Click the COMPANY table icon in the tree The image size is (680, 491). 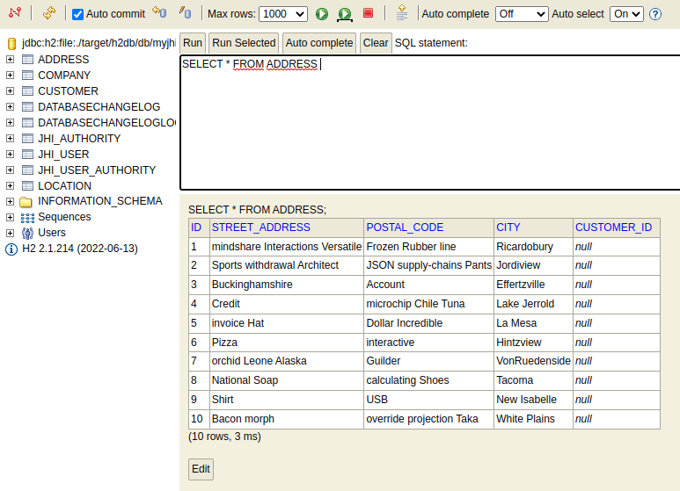(x=28, y=76)
